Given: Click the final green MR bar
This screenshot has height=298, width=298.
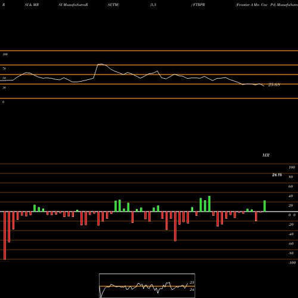Looking at the screenshot, I should (x=265, y=206).
